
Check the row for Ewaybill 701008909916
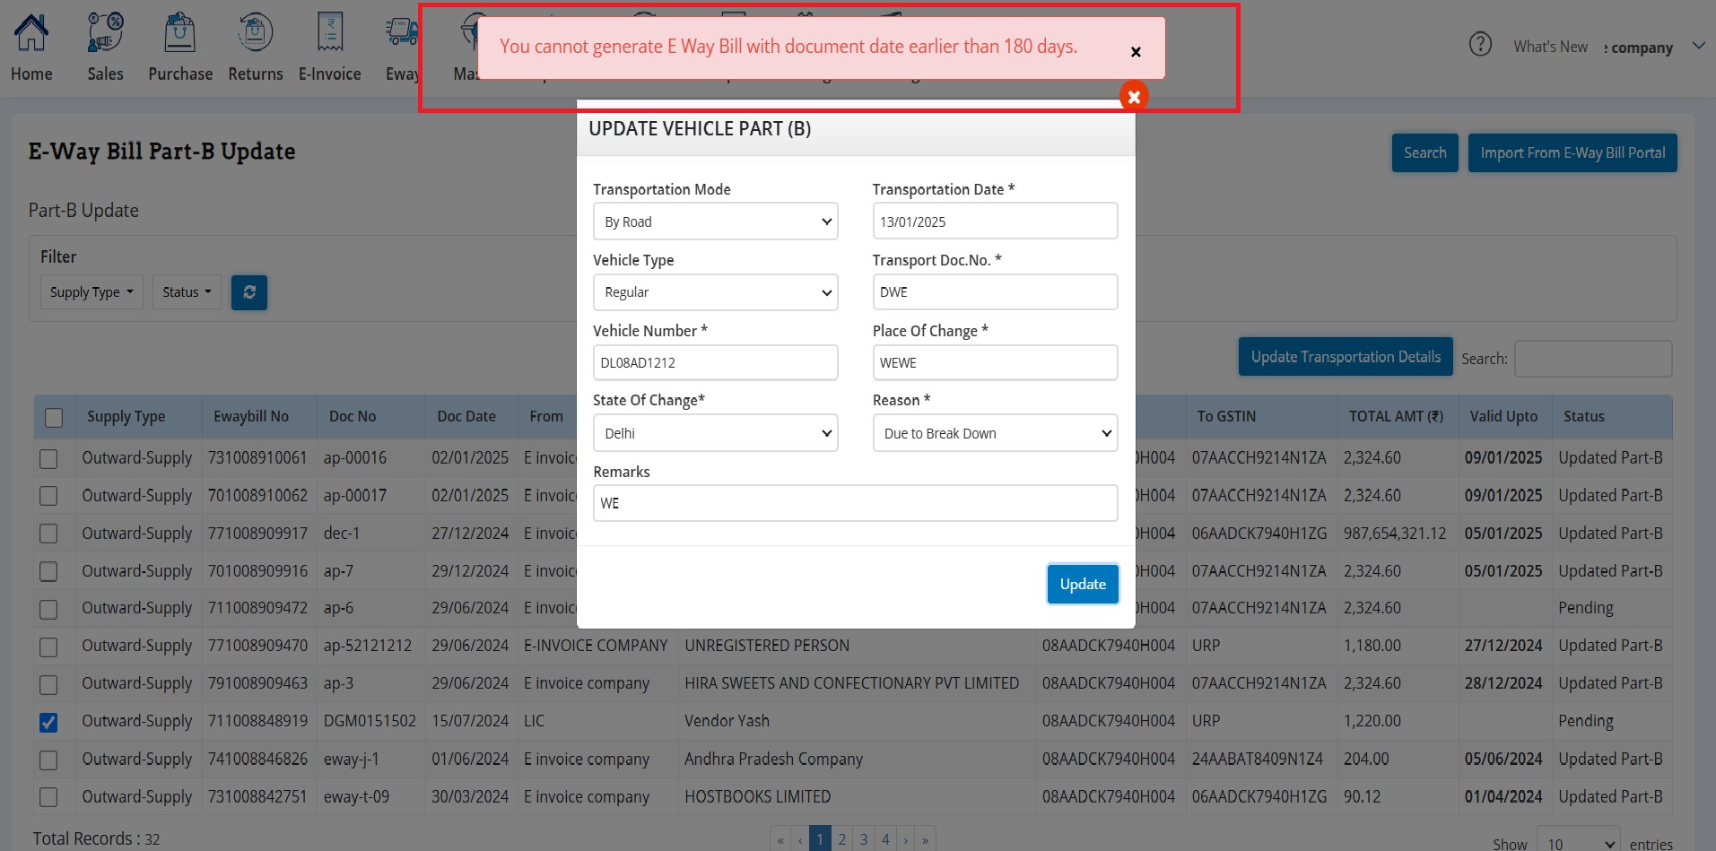[48, 571]
